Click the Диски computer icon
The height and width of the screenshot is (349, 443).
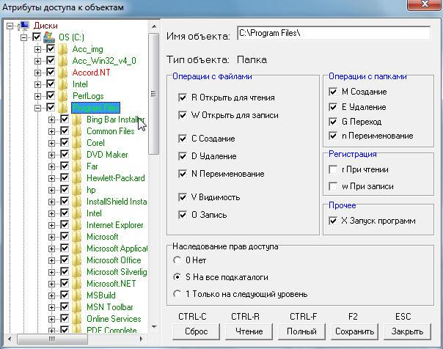[x=23, y=26]
